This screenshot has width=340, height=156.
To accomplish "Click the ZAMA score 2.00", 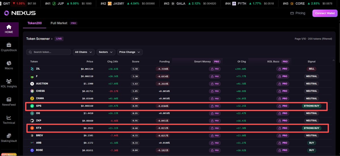I will click(135, 99).
